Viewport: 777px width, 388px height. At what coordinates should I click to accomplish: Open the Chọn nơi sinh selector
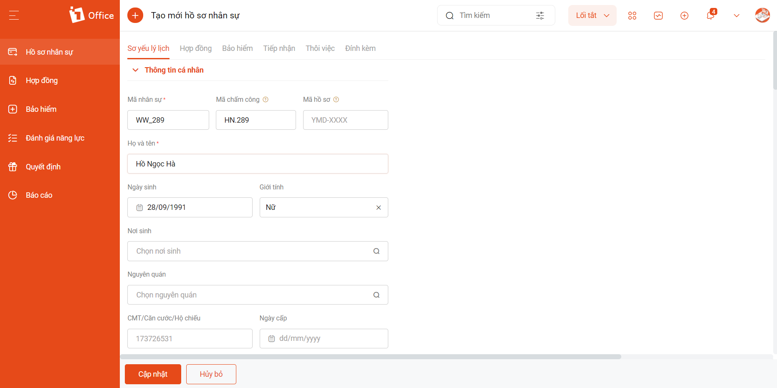(x=258, y=251)
